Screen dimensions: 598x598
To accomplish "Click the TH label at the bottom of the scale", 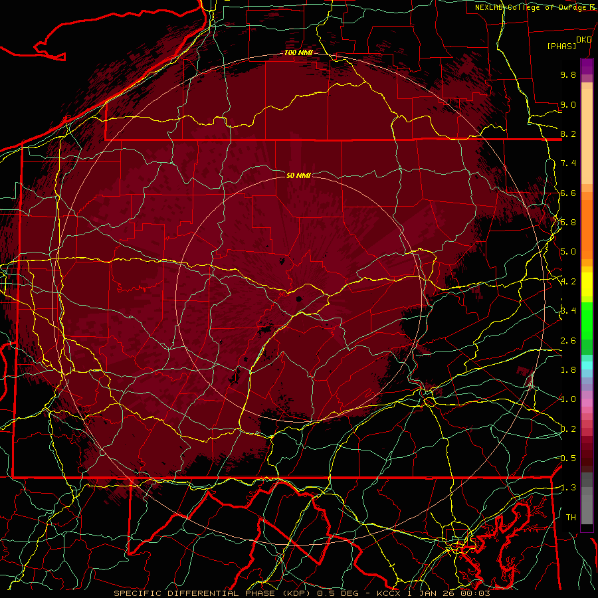I will click(571, 518).
